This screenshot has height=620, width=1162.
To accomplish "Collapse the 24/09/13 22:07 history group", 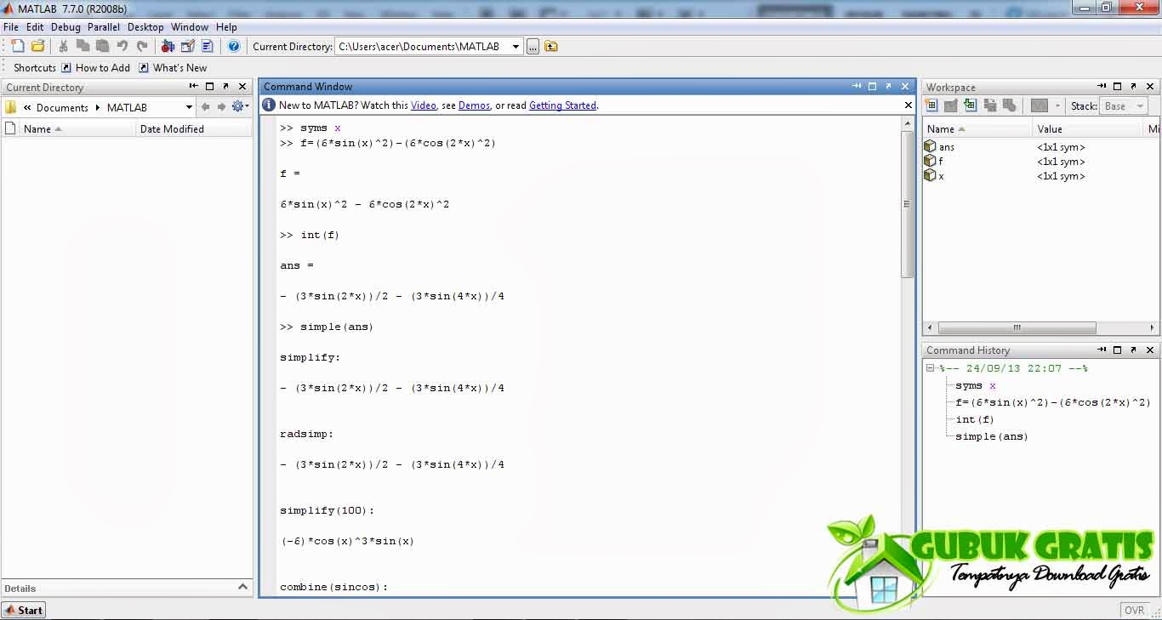I will pos(930,367).
